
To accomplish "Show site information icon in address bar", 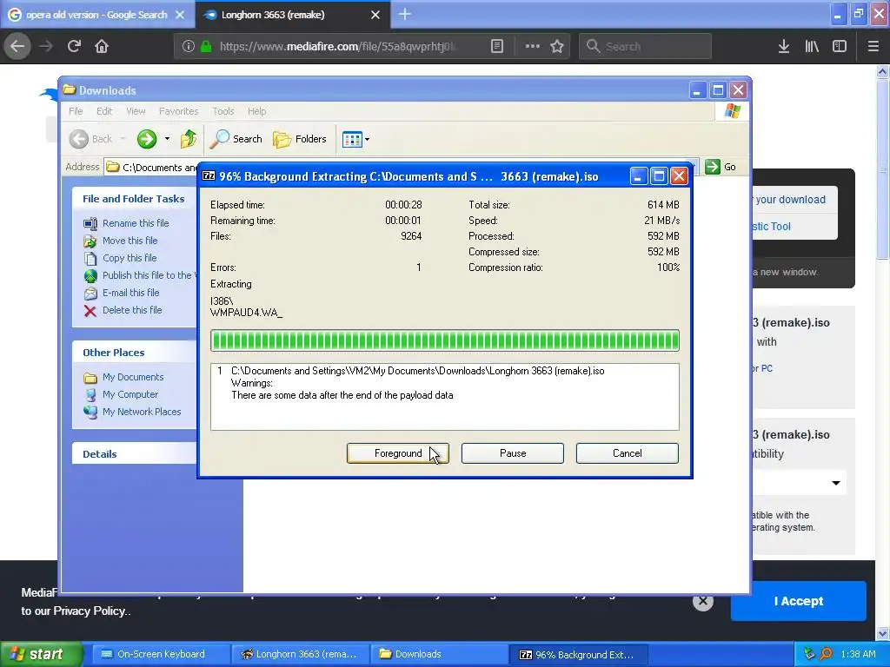I will (189, 47).
